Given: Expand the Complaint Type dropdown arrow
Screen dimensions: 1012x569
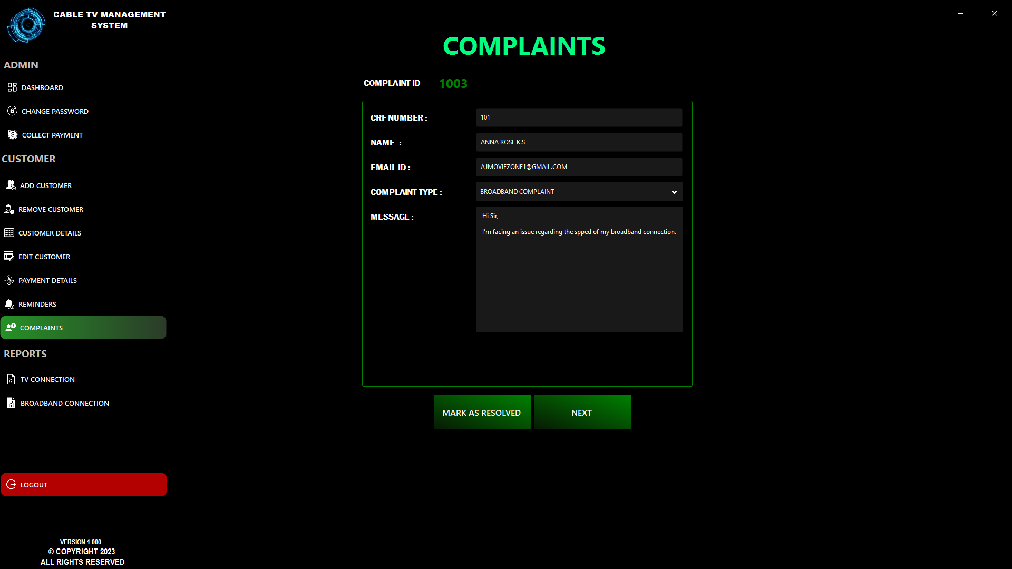Looking at the screenshot, I should [674, 192].
